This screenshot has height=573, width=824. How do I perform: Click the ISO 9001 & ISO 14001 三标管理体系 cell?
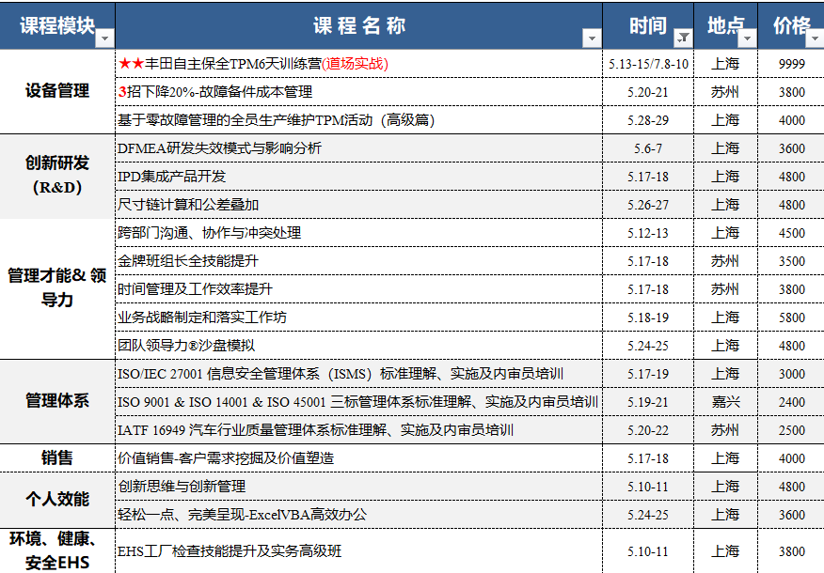point(359,402)
